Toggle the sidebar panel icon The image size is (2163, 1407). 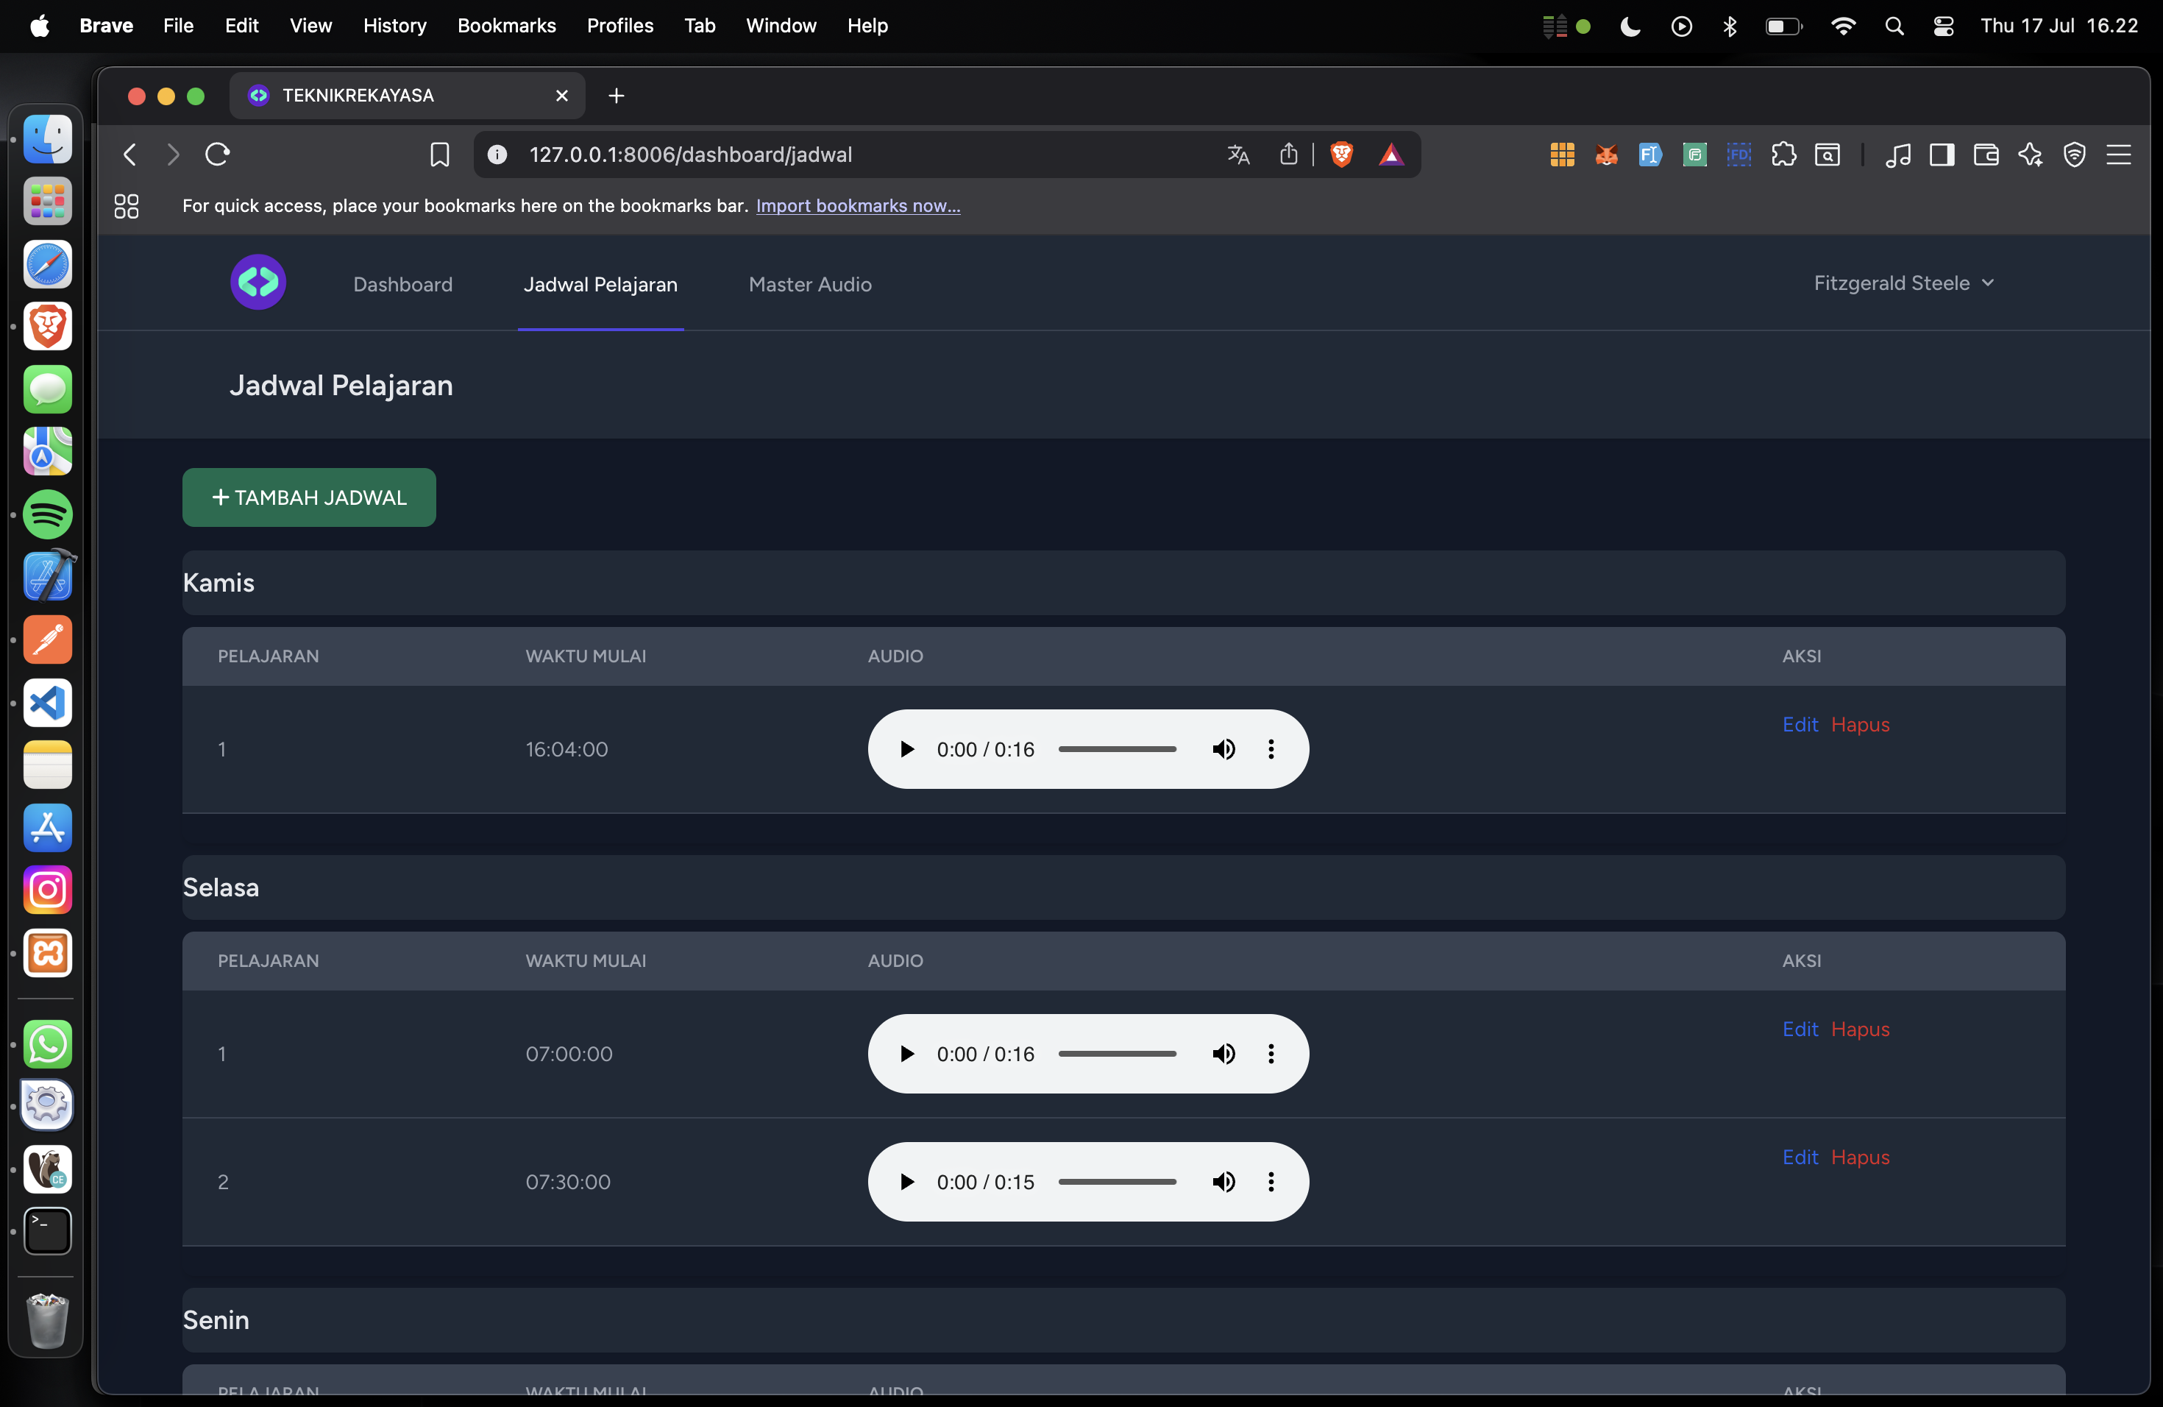(x=1942, y=155)
